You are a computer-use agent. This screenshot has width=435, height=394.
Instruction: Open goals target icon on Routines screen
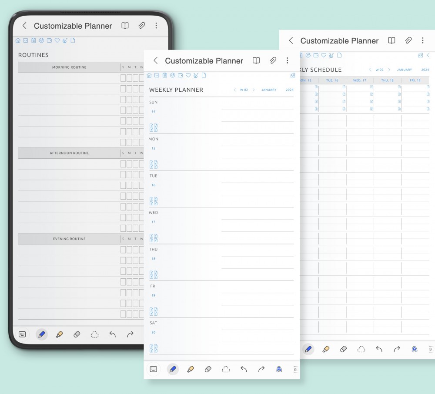[x=41, y=40]
